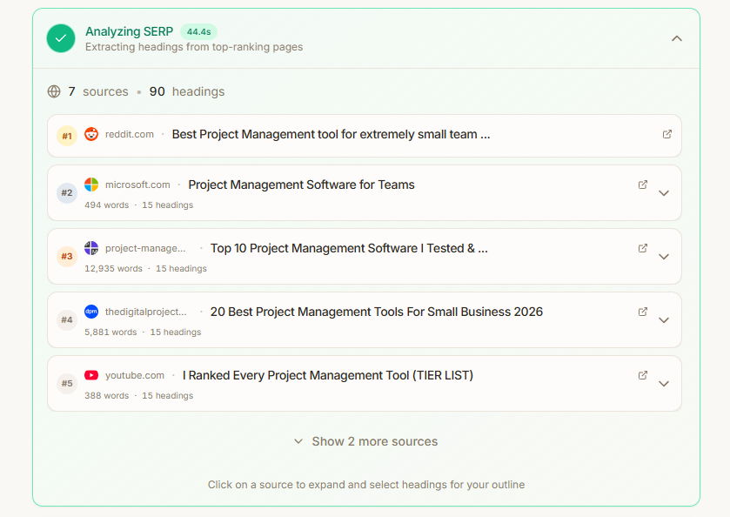The height and width of the screenshot is (517, 730).
Task: Click the Analyzing SERP heading link
Action: point(129,30)
